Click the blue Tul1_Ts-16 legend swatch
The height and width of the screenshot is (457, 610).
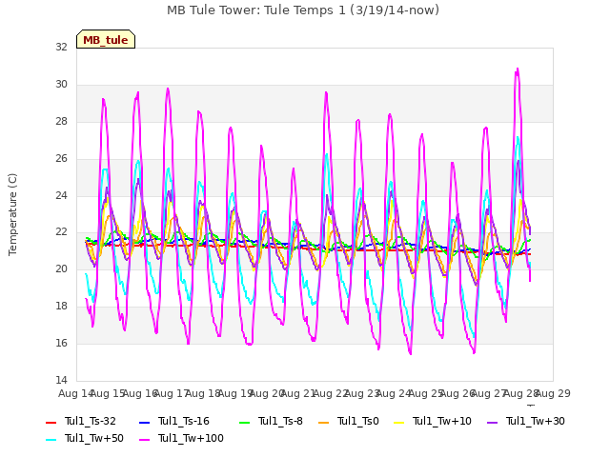pos(144,422)
